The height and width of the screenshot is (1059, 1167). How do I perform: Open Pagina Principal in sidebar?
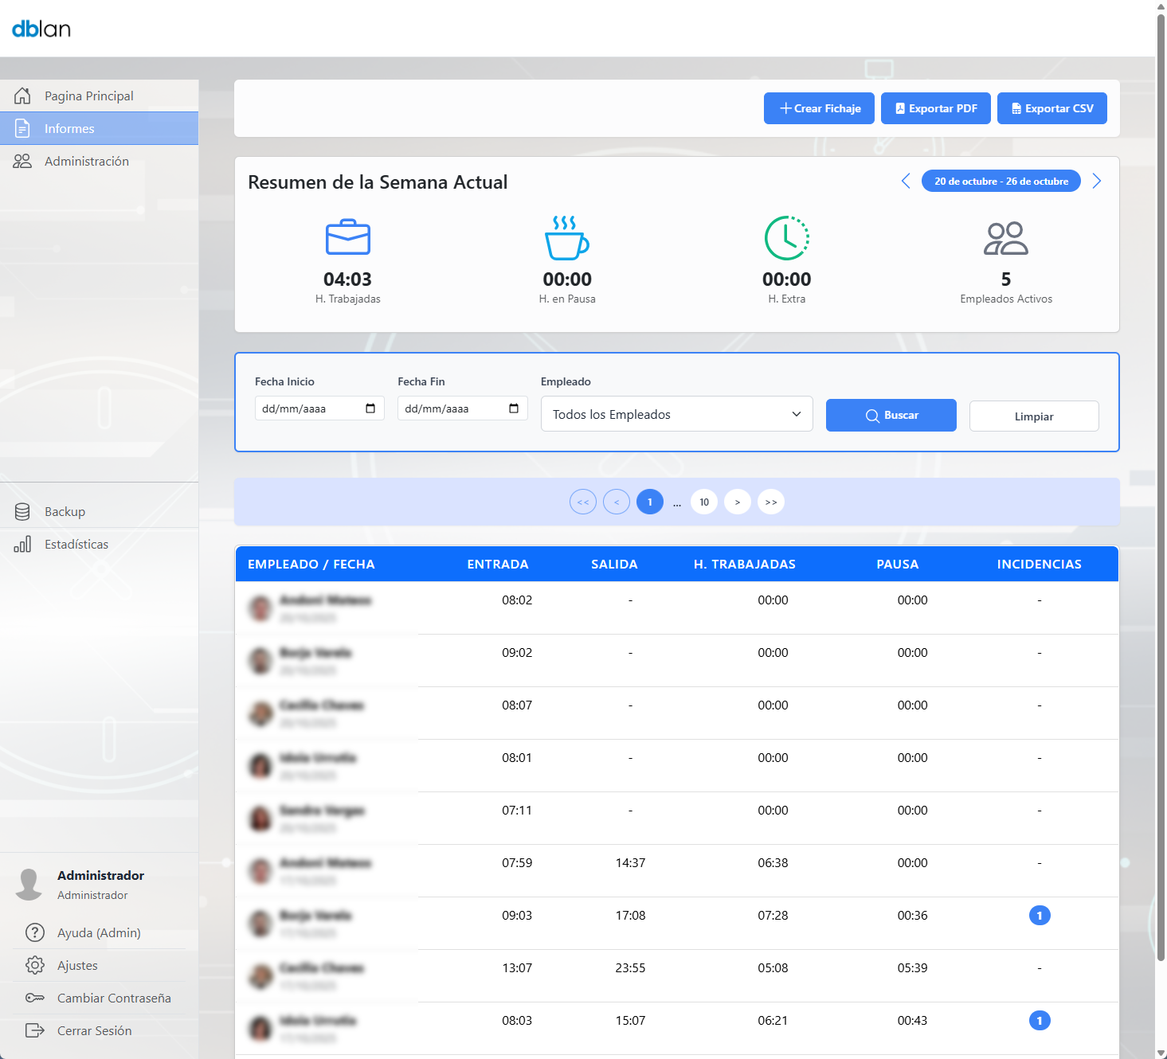click(x=88, y=96)
